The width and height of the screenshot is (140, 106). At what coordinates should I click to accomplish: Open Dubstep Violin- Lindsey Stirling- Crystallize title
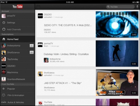(66, 54)
